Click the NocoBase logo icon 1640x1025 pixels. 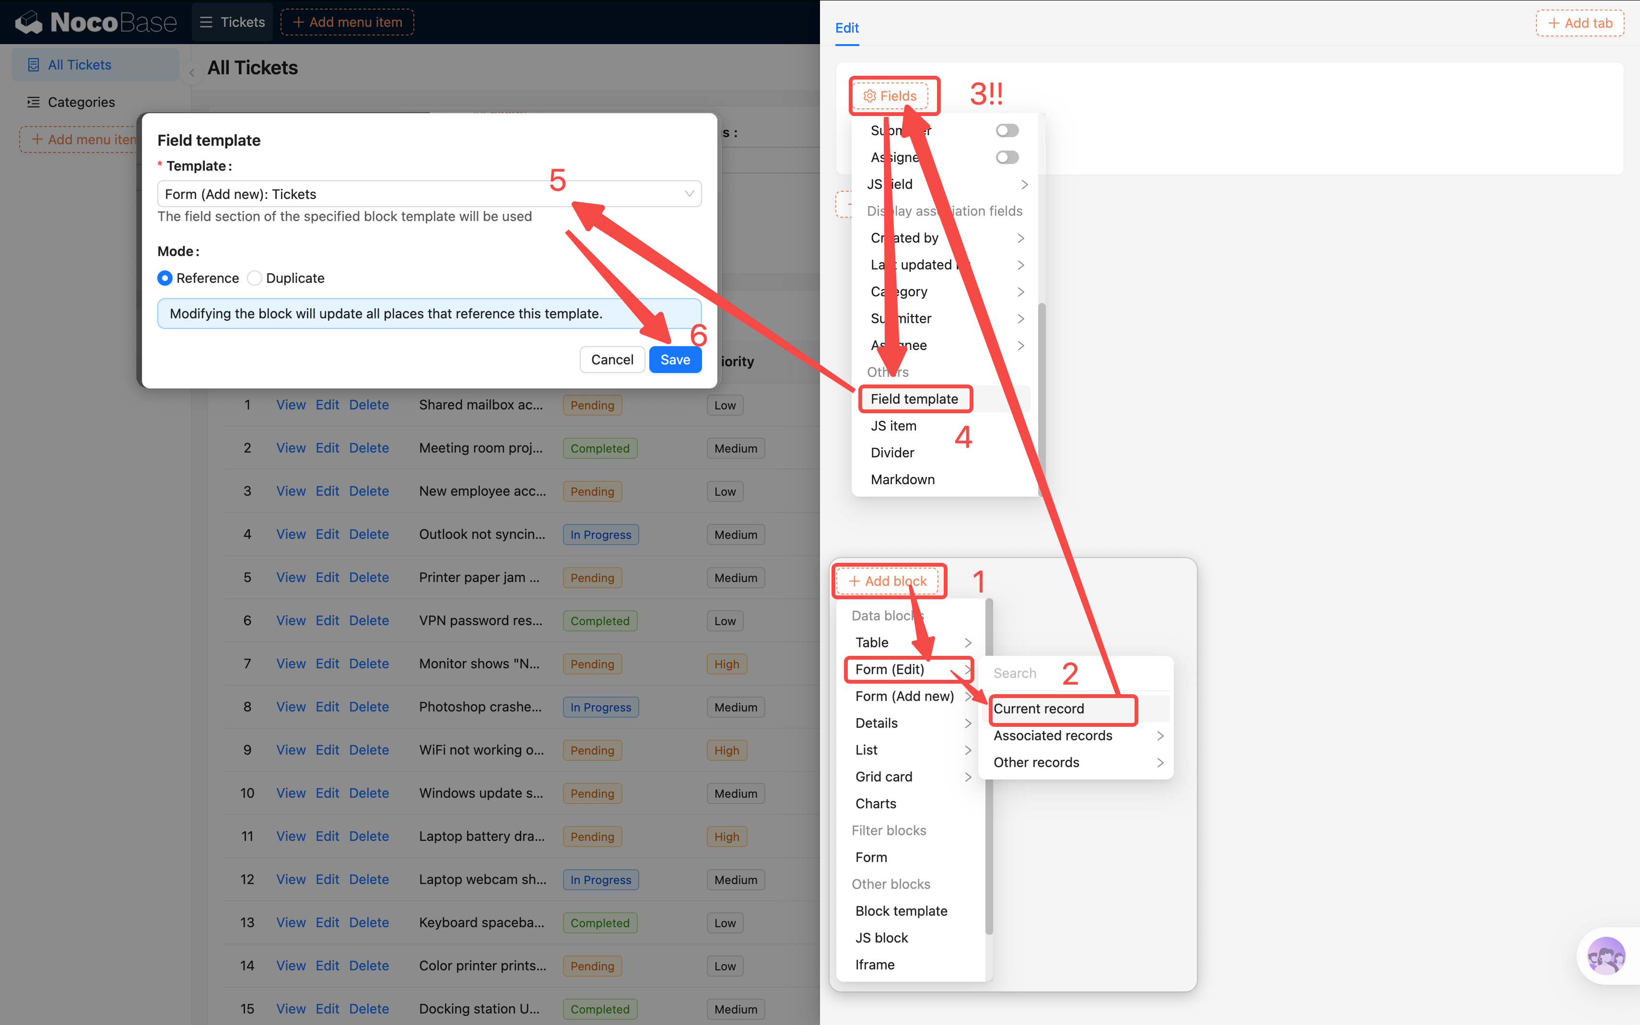point(28,23)
